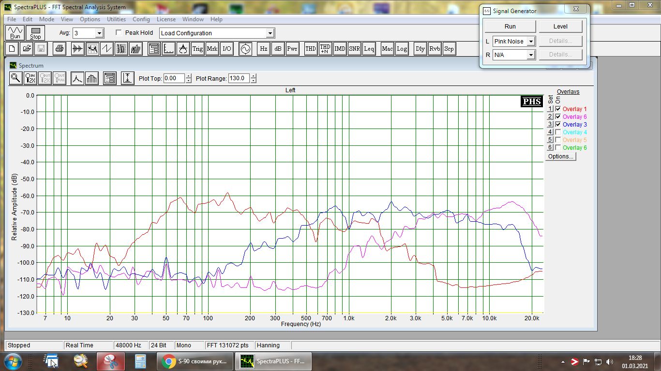Open the signal generator sine icon

click(245, 49)
